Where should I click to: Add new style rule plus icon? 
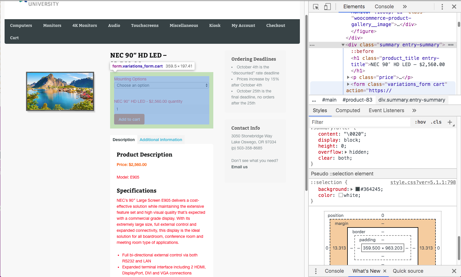pyautogui.click(x=450, y=122)
